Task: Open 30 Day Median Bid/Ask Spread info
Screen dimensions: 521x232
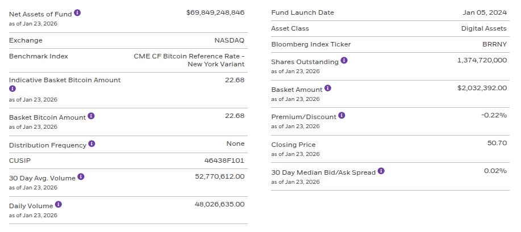Action: tap(381, 171)
